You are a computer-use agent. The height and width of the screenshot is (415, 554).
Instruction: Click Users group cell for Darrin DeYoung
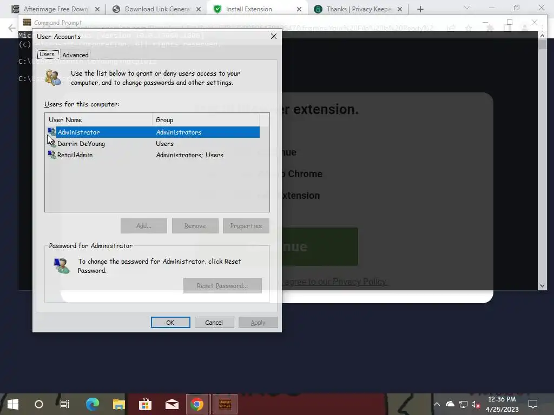164,144
